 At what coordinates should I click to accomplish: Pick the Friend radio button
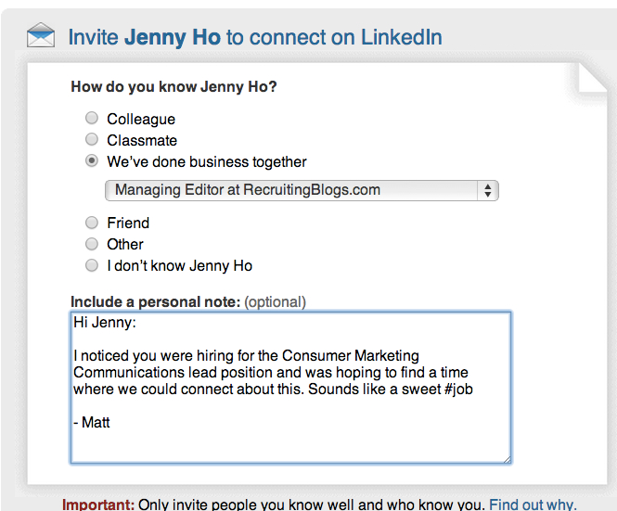(91, 223)
